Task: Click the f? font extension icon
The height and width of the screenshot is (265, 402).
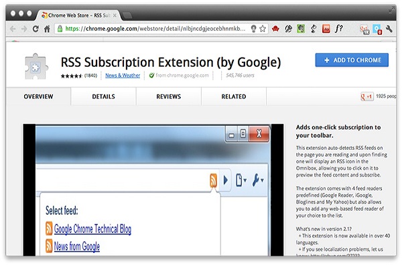Action: (x=338, y=29)
